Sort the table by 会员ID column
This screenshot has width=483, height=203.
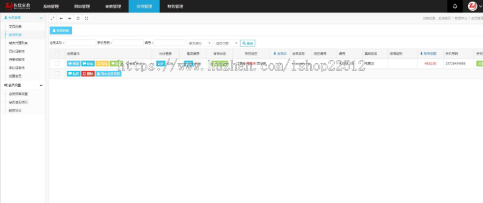pos(280,54)
